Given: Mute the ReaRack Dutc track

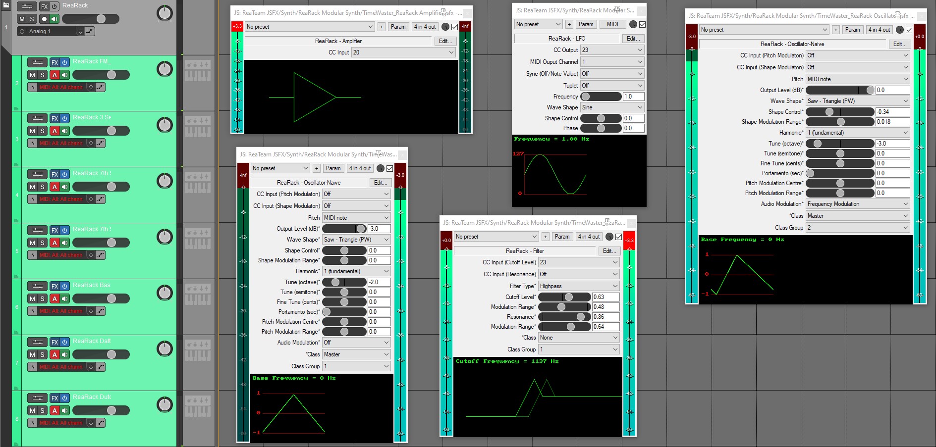Looking at the screenshot, I should 32,410.
